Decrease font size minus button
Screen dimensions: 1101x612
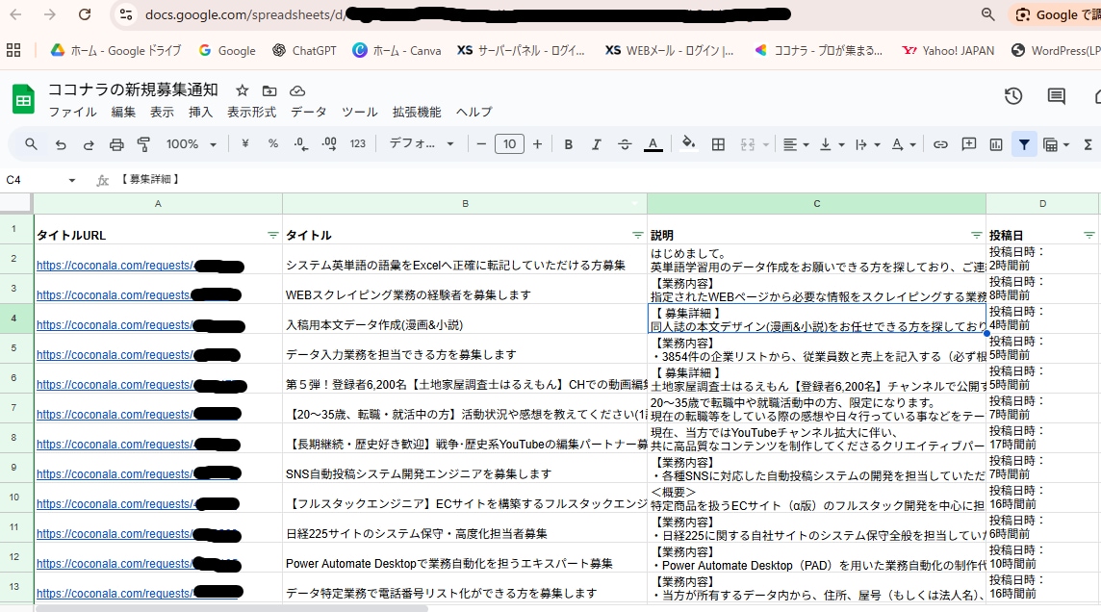point(481,144)
